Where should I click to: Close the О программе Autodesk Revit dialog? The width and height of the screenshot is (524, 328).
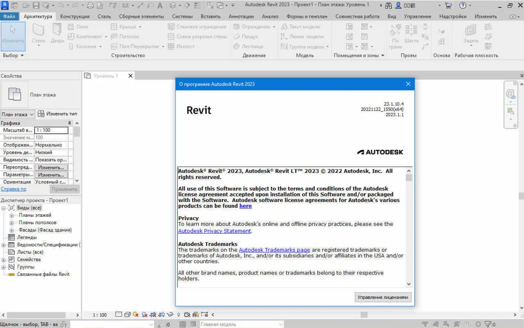408,84
